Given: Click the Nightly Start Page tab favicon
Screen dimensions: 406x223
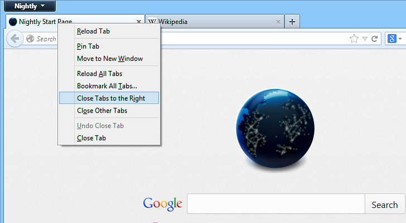Looking at the screenshot, I should [13, 22].
